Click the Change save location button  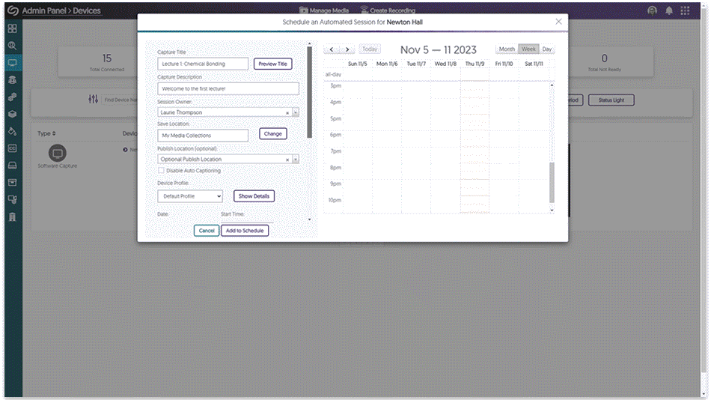click(x=273, y=134)
